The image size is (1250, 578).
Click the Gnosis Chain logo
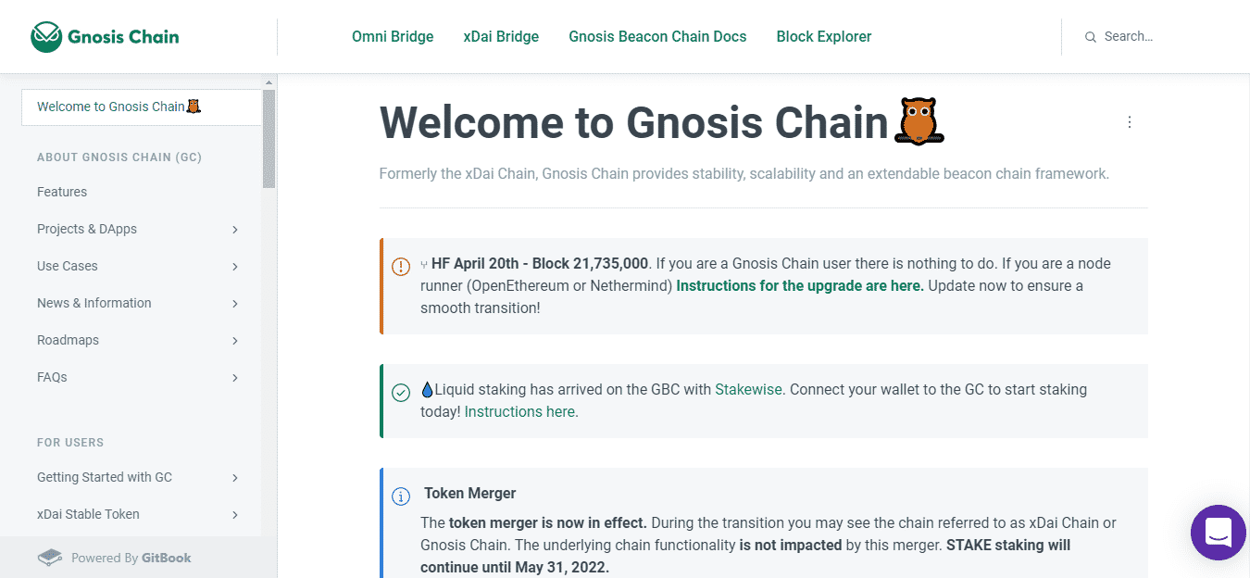(x=105, y=37)
